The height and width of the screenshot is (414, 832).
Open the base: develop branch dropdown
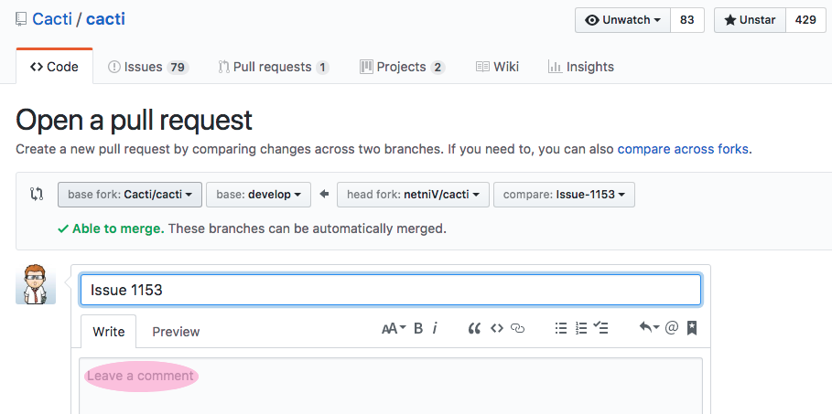(x=258, y=195)
